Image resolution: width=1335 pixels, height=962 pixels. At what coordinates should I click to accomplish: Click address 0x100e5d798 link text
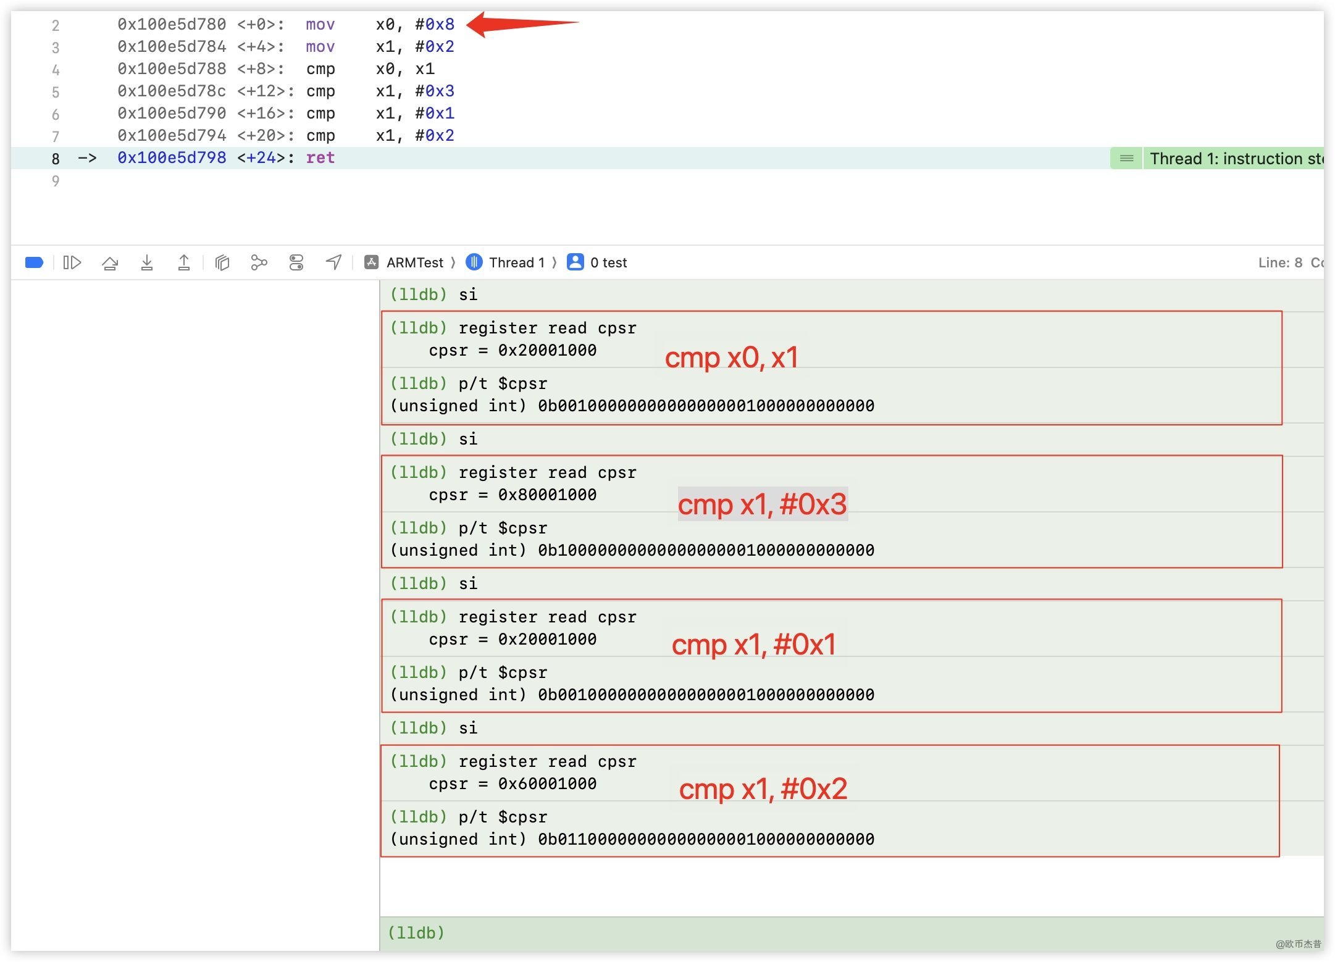[172, 158]
